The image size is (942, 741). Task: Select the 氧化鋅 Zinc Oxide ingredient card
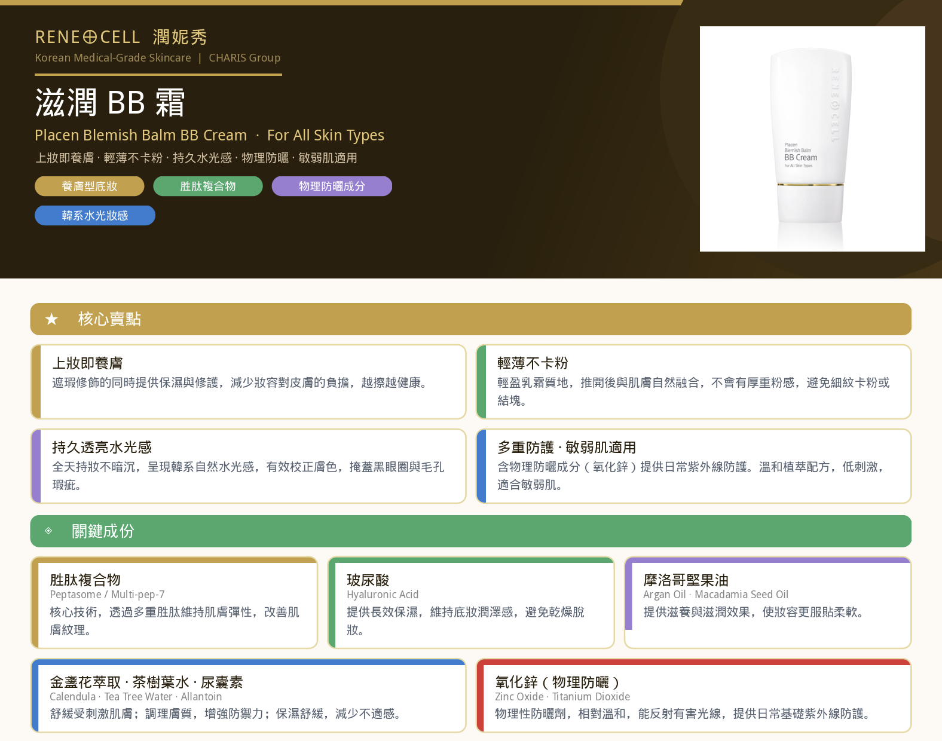[x=693, y=696]
